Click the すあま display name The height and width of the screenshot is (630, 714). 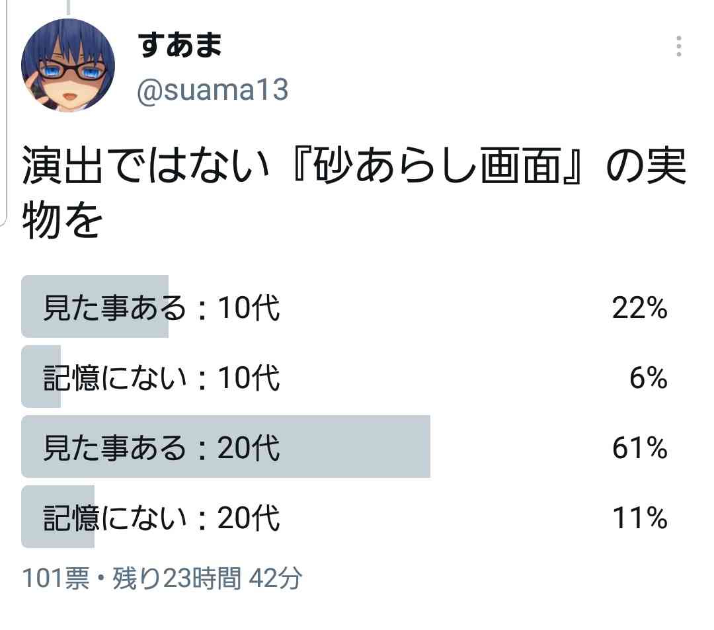[x=179, y=45]
